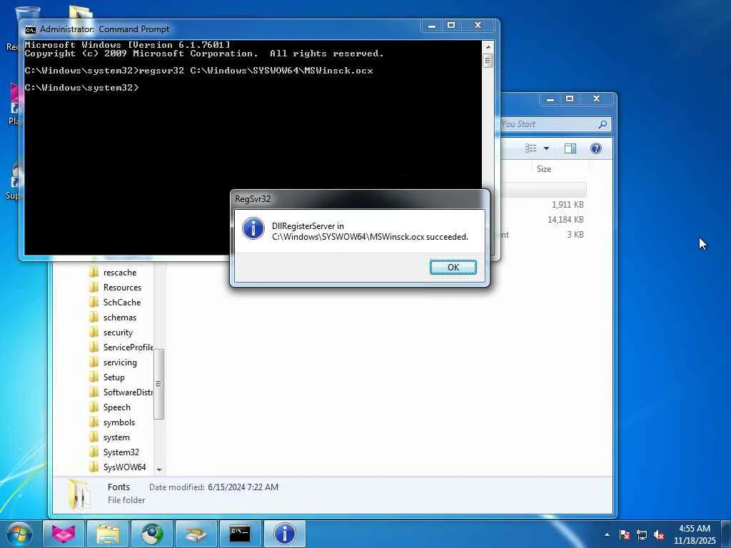
Task: Maximize the Explorer window
Action: click(569, 98)
